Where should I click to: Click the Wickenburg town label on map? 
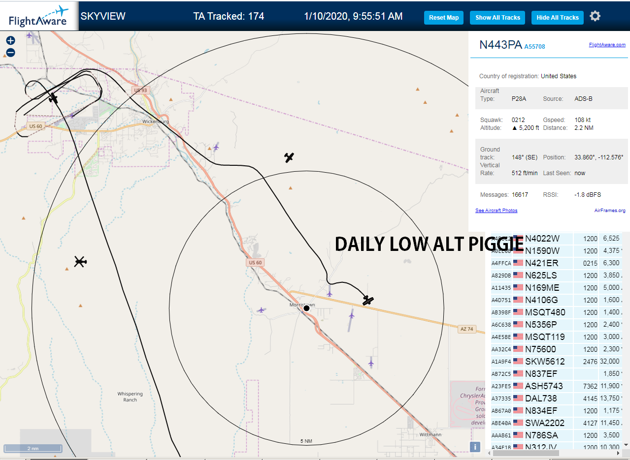coord(155,122)
